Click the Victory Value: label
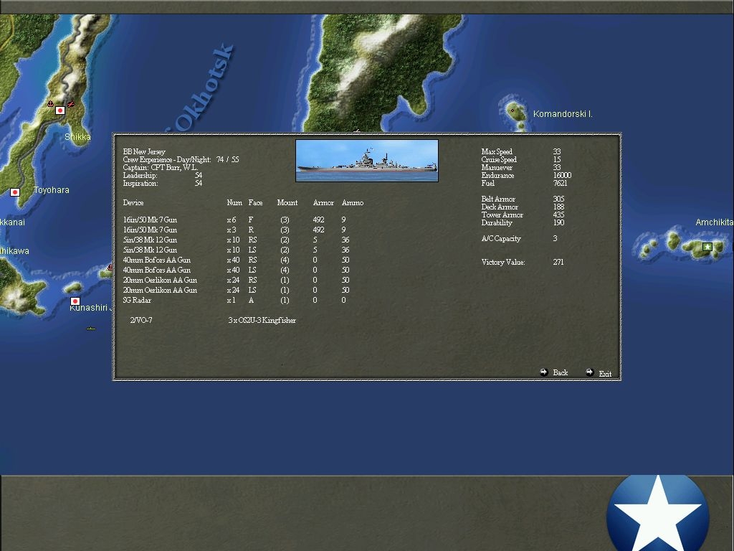The height and width of the screenshot is (551, 734). pyautogui.click(x=503, y=262)
